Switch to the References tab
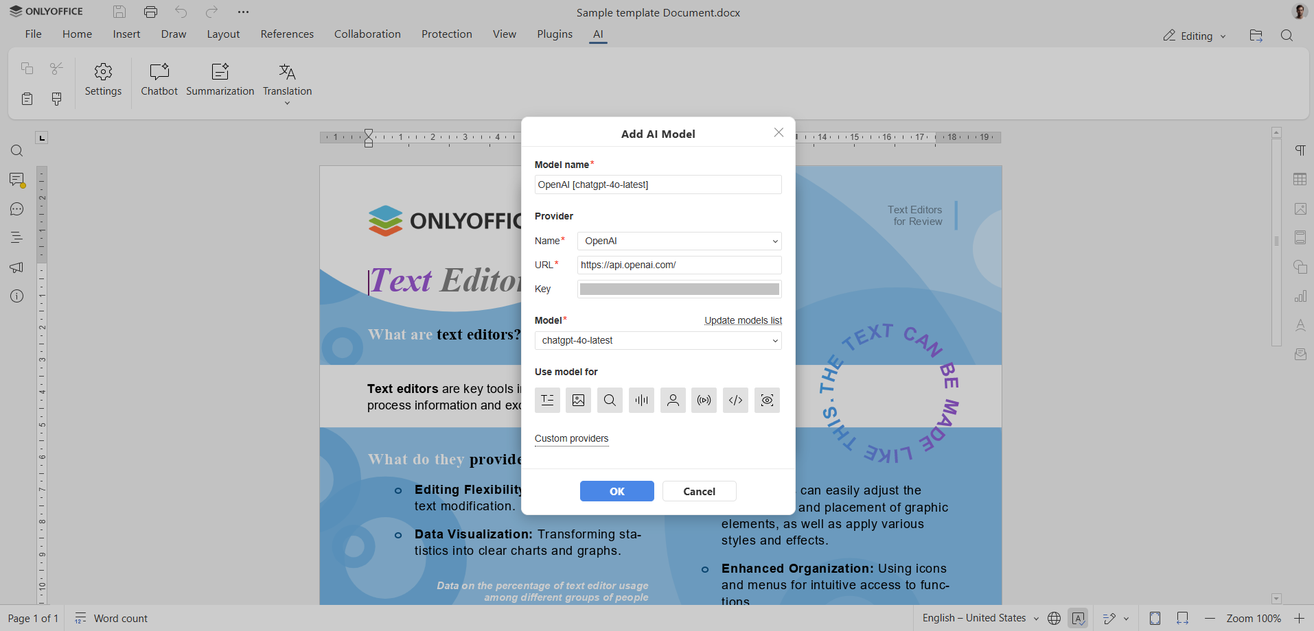The width and height of the screenshot is (1314, 631). [287, 34]
